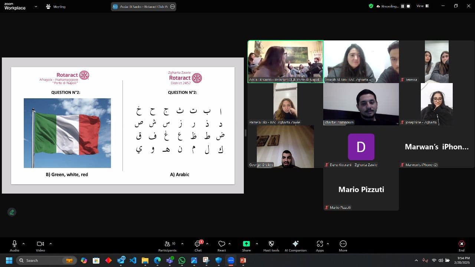The width and height of the screenshot is (475, 267).
Task: Pause the meeting recording
Action: [x=402, y=6]
